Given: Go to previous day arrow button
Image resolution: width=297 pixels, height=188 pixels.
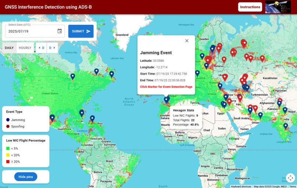Looking at the screenshot, I should [41, 48].
